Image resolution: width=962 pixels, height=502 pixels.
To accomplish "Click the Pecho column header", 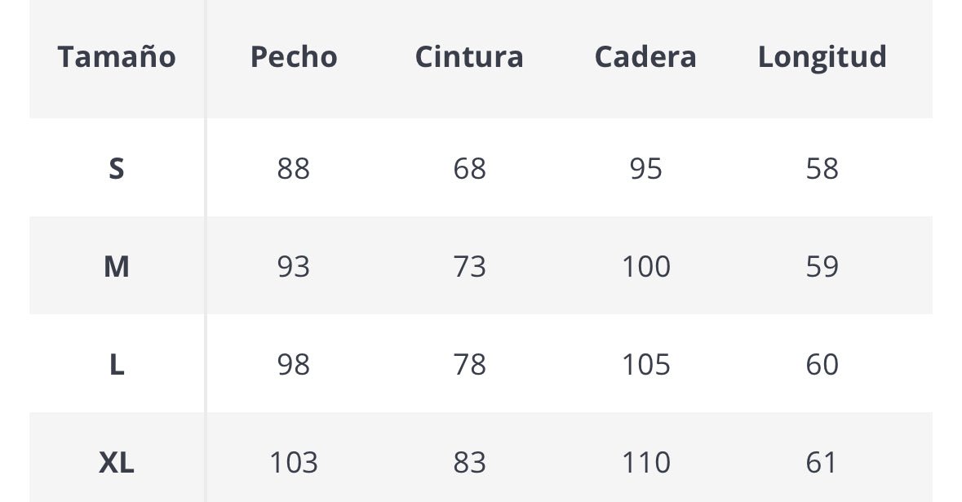I will pyautogui.click(x=294, y=57).
